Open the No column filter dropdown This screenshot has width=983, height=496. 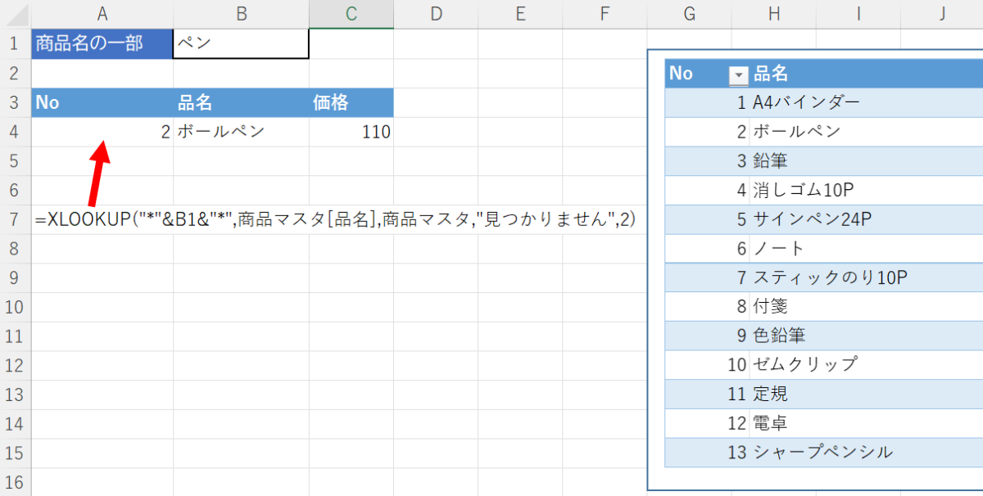tap(738, 75)
